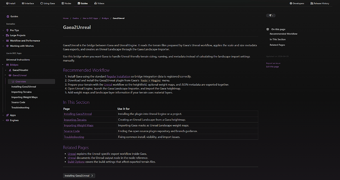Click the Interface icon in top navigation

point(23,3)
